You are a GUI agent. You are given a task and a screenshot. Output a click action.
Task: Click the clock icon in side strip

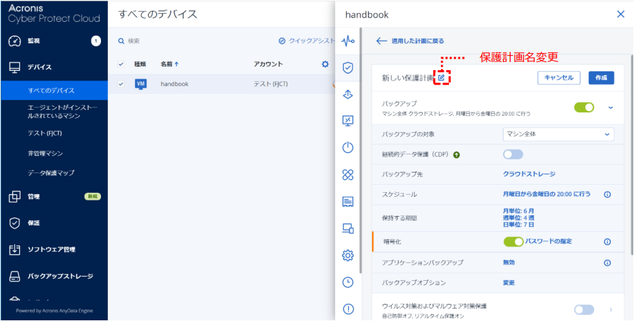tap(348, 281)
